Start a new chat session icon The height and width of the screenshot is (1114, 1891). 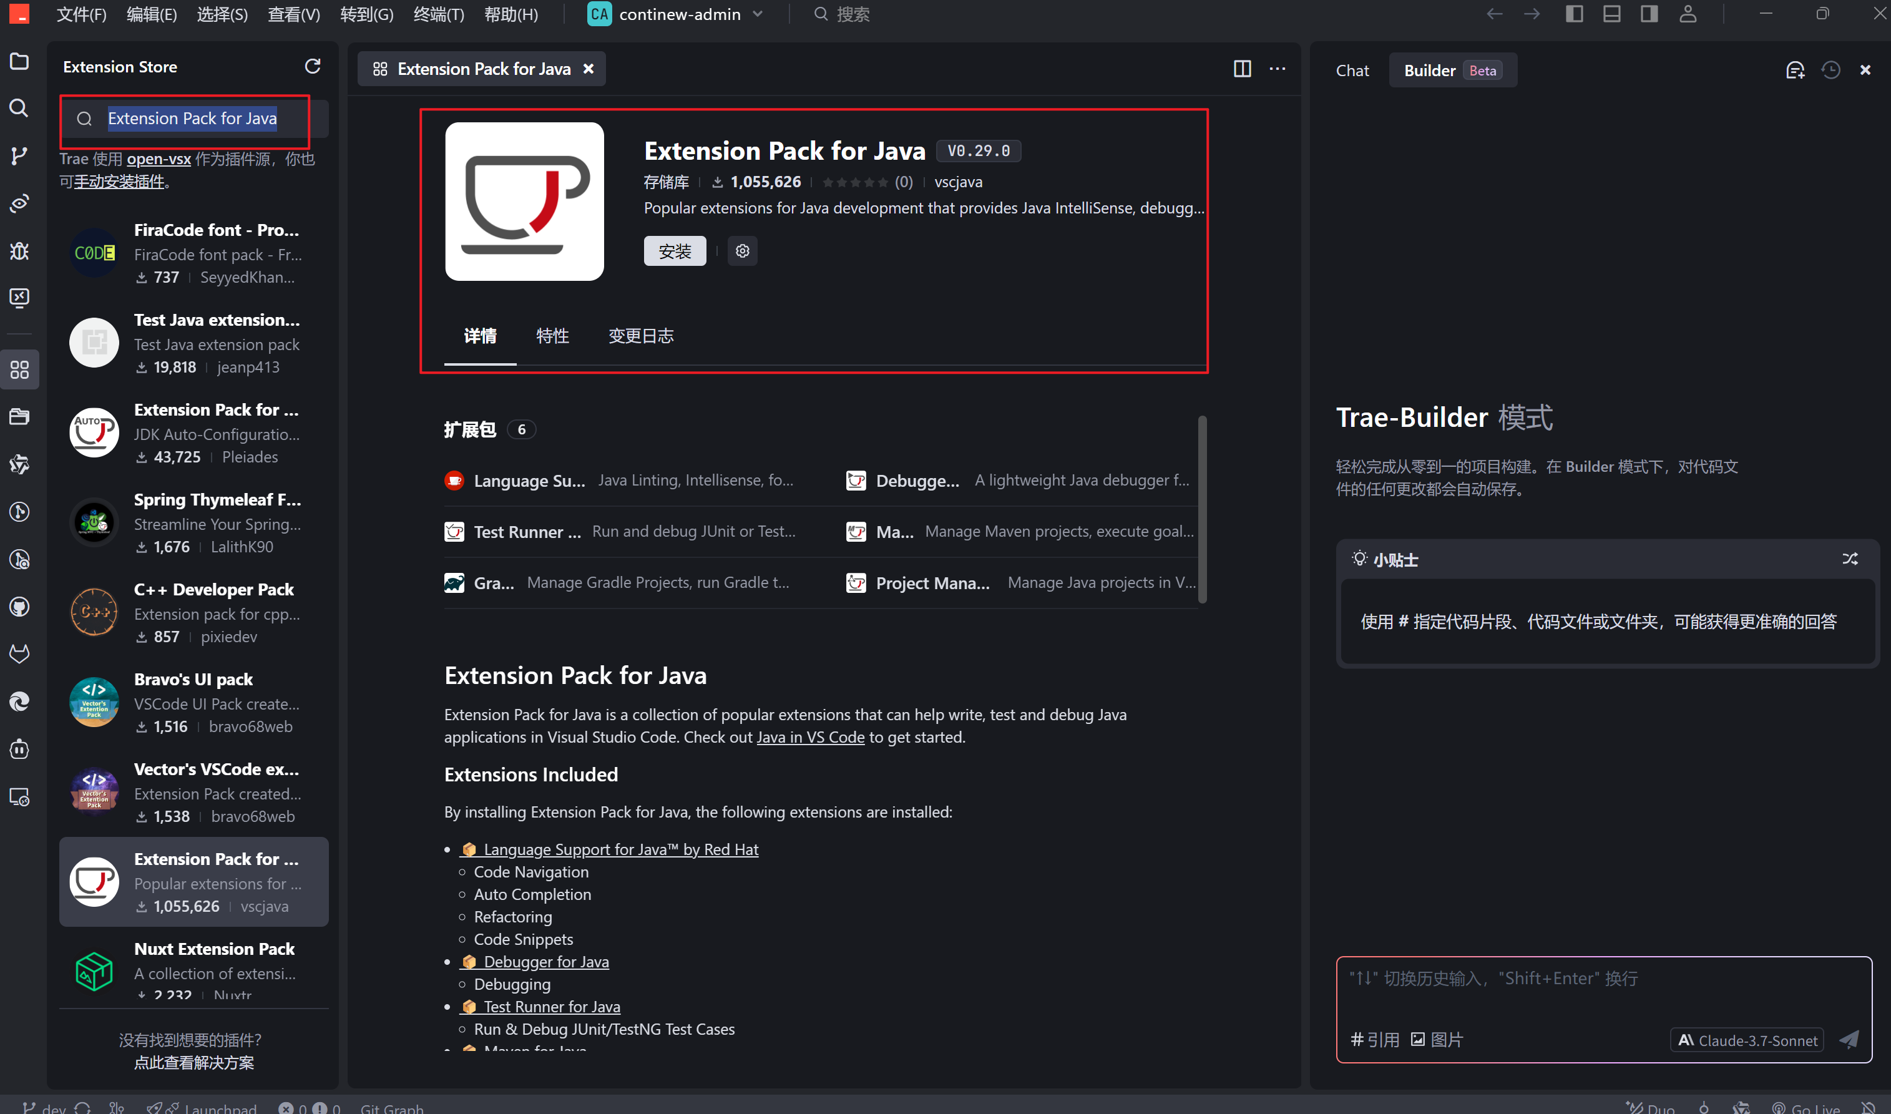tap(1794, 71)
